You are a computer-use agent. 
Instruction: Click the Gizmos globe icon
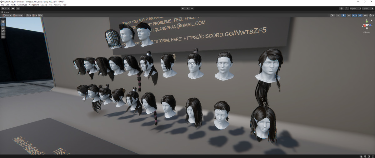click(x=371, y=15)
